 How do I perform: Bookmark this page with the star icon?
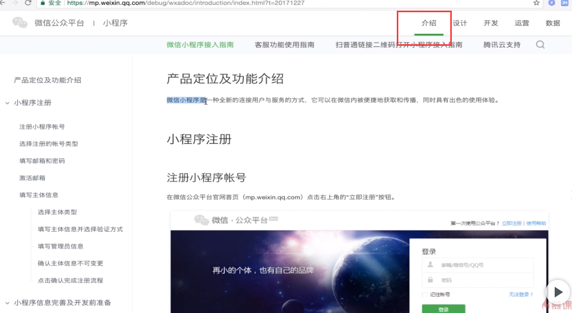click(536, 3)
